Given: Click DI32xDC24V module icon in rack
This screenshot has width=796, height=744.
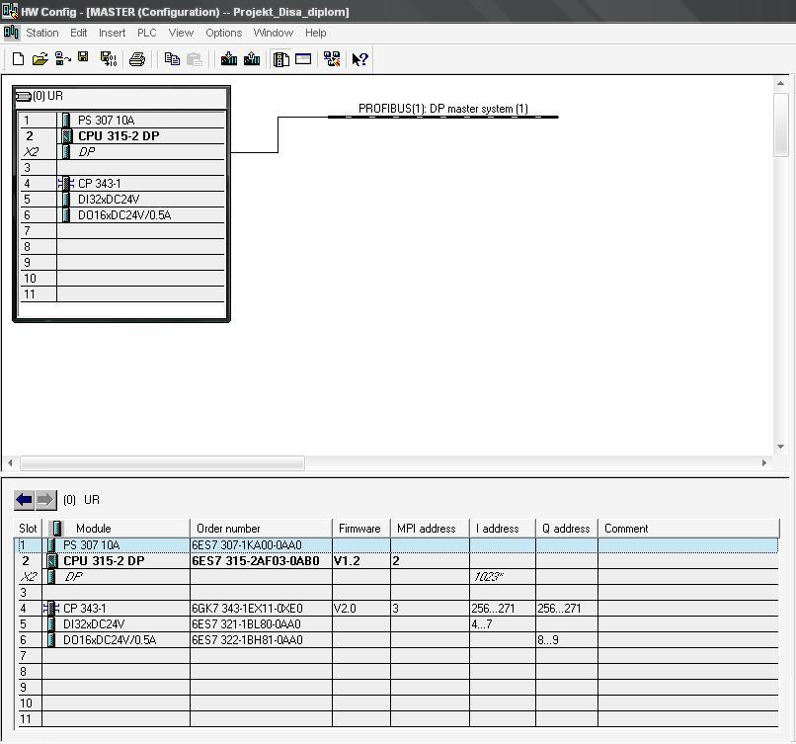Looking at the screenshot, I should click(66, 199).
